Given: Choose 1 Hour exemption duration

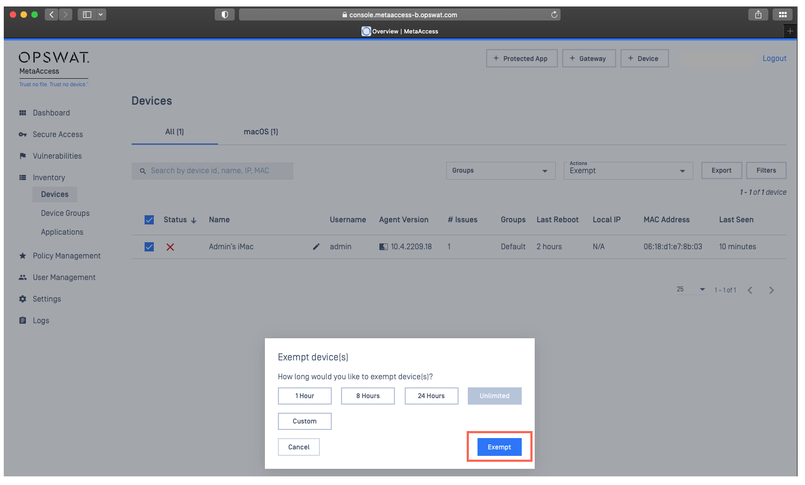Looking at the screenshot, I should (x=305, y=396).
